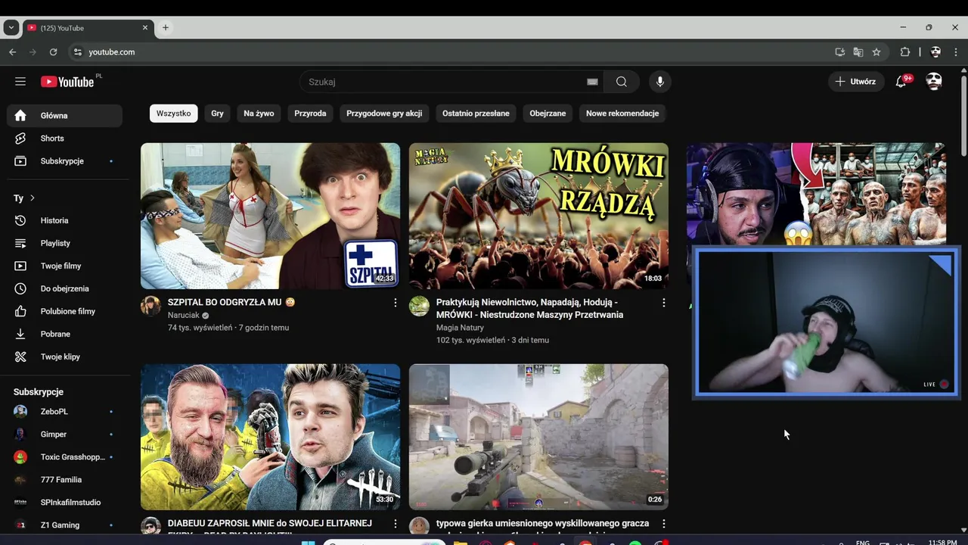
Task: Open options menu for SZPITAL video
Action: [x=395, y=303]
